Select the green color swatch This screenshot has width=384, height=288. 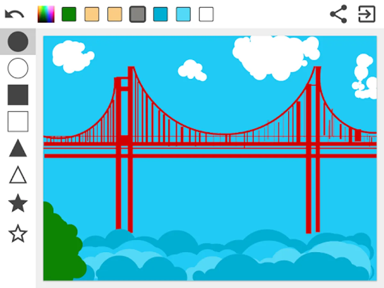[69, 14]
